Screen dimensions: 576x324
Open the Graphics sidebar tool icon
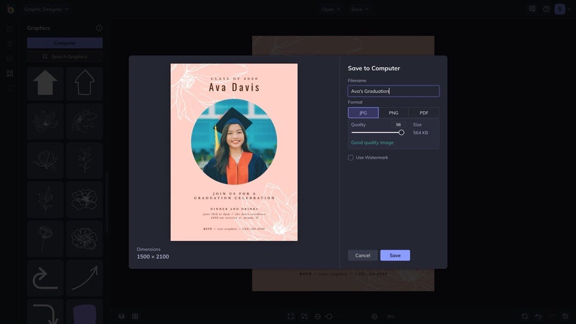(10, 73)
